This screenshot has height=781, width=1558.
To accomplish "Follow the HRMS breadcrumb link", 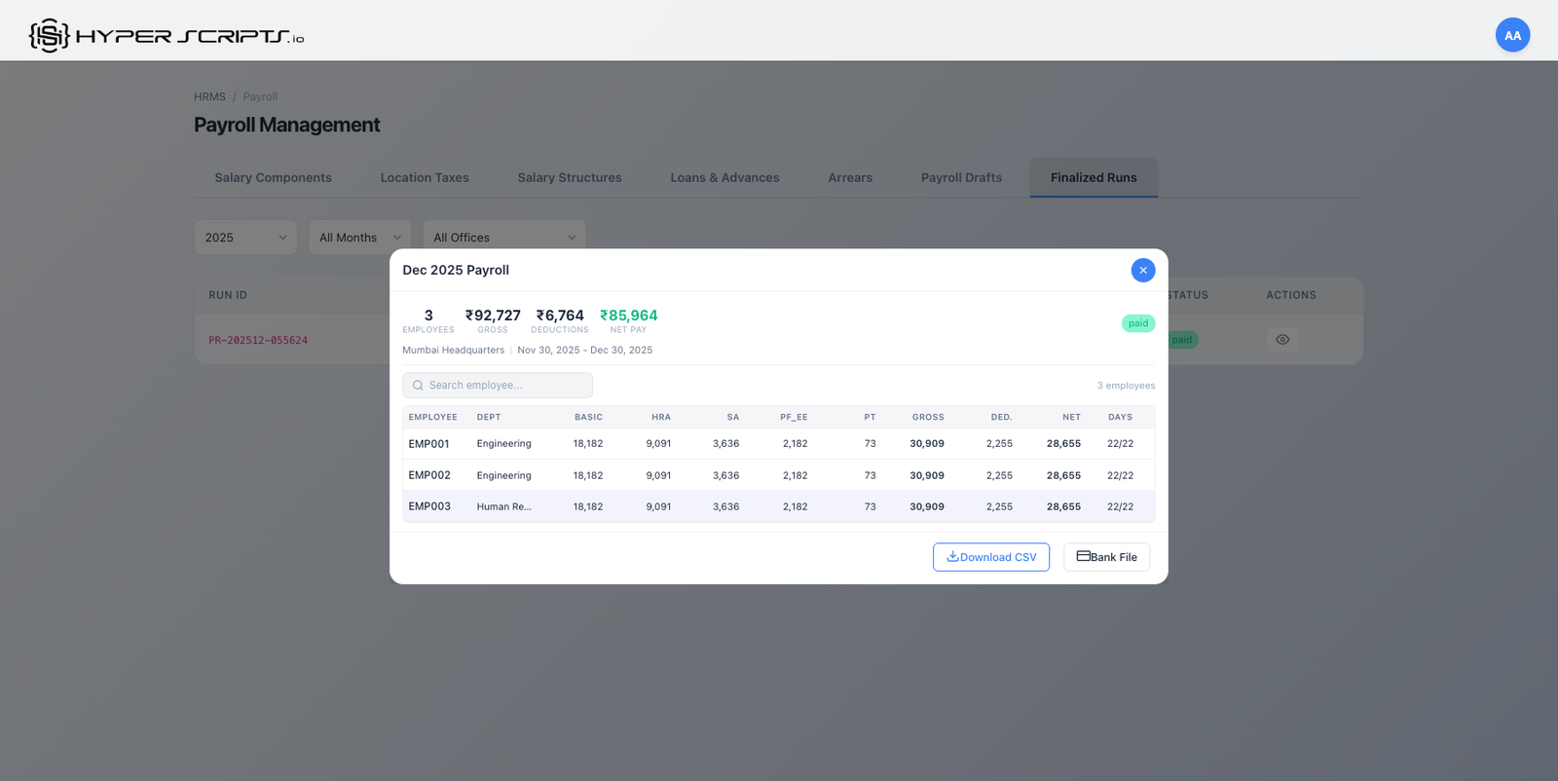I will click(209, 97).
